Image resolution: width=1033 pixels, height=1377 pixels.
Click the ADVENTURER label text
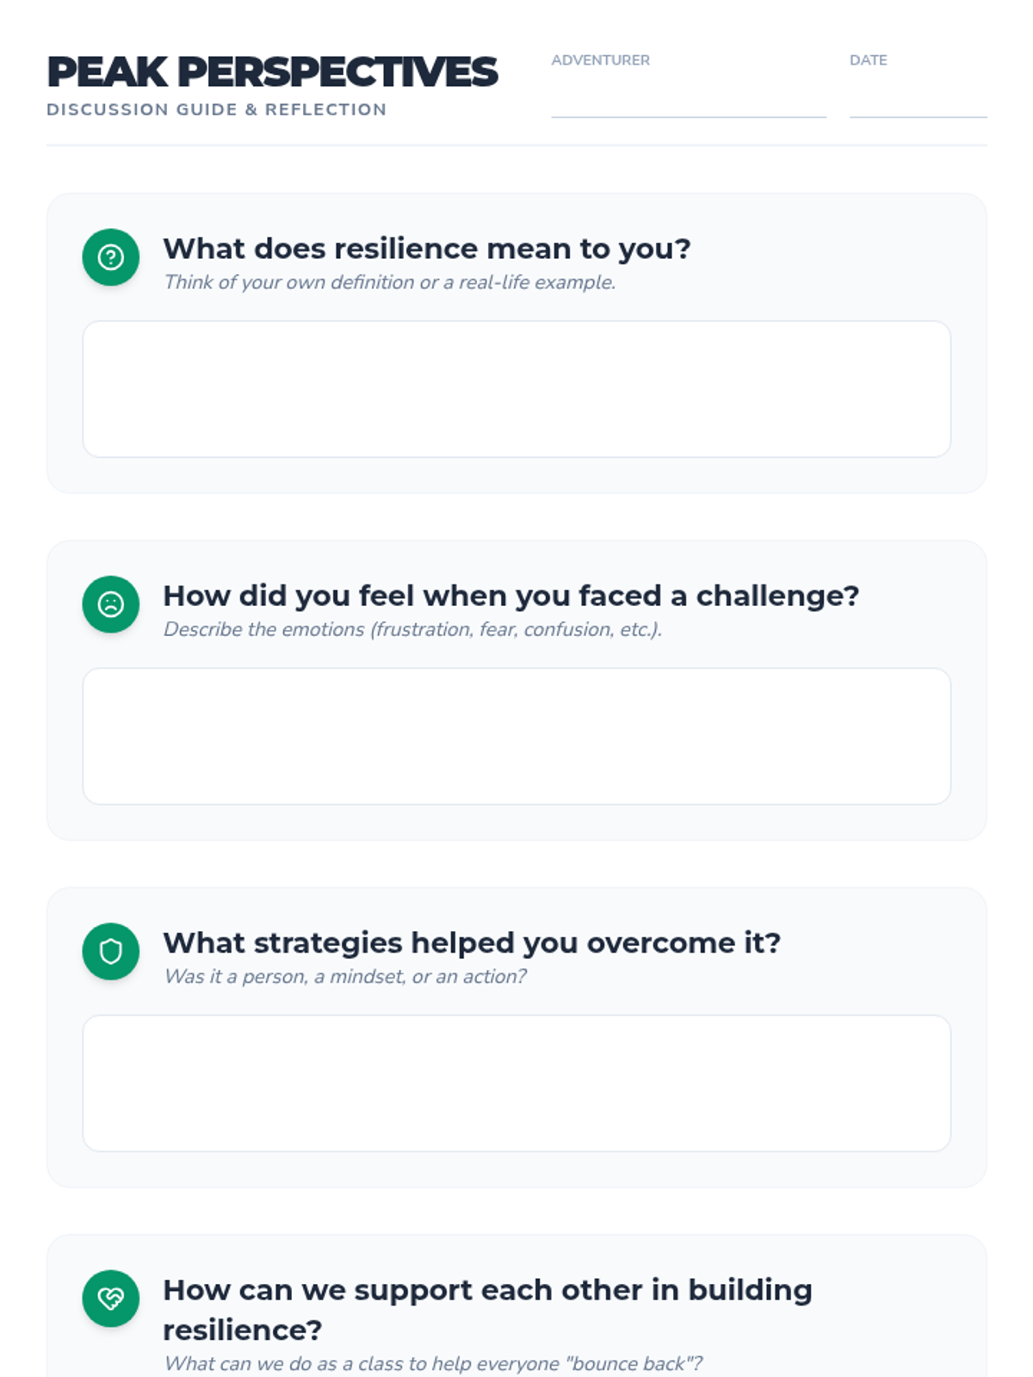tap(600, 60)
